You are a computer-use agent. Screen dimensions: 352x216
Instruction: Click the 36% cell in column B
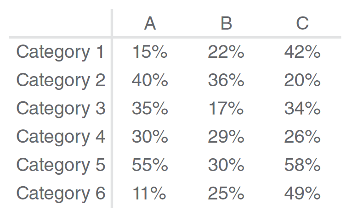226,81
